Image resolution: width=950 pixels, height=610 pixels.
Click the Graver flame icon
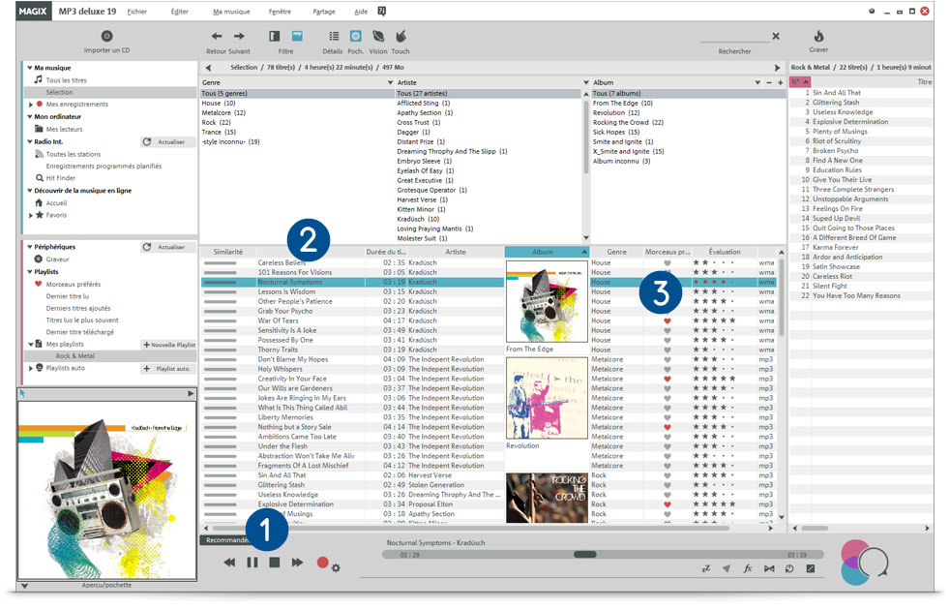(818, 36)
